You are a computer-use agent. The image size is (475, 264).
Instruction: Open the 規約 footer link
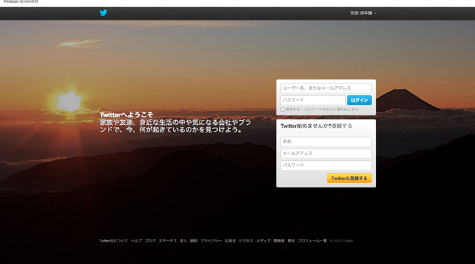[193, 241]
